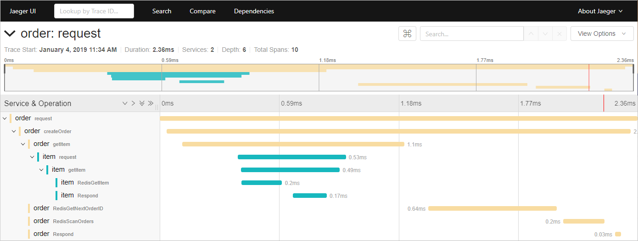The height and width of the screenshot is (241, 638).
Task: Click the 0.59ms tick label in timeline header
Action: coord(291,103)
